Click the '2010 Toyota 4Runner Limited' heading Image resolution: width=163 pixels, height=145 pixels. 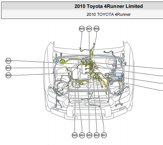[x=108, y=6]
